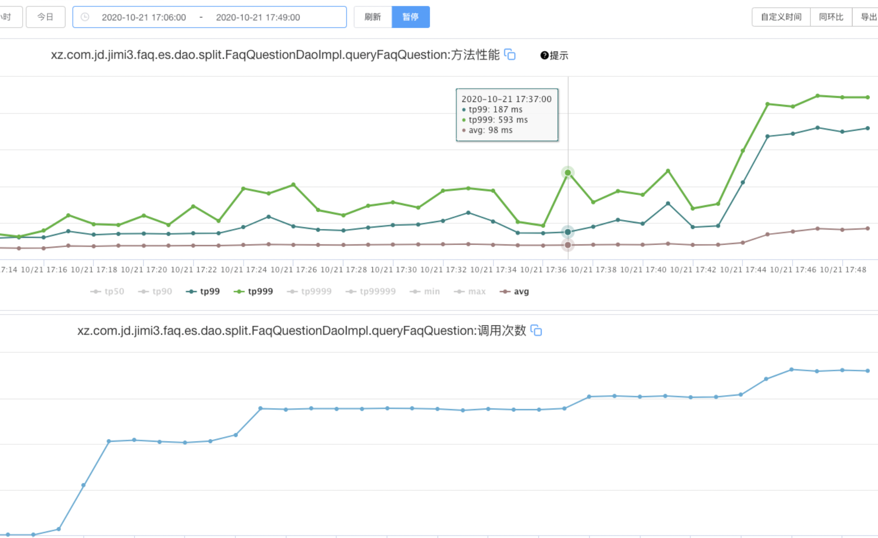Select the 今日 time range
878x538 pixels.
[45, 17]
